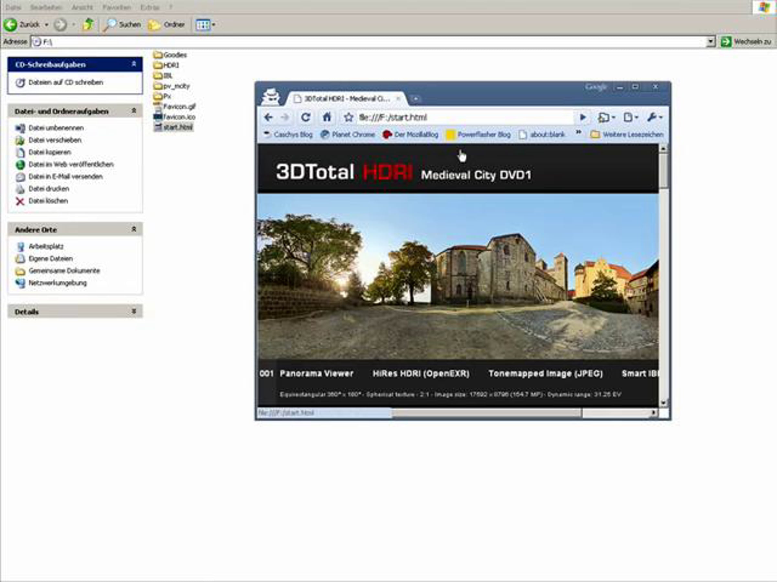Toggle the Explorer Ordner folders pane
Viewport: 777px width, 582px height.
(166, 25)
